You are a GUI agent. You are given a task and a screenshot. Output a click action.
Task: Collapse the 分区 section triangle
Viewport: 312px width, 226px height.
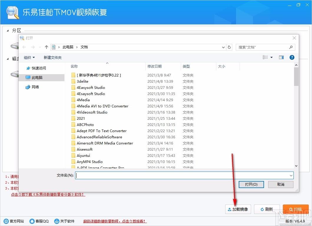point(8,31)
